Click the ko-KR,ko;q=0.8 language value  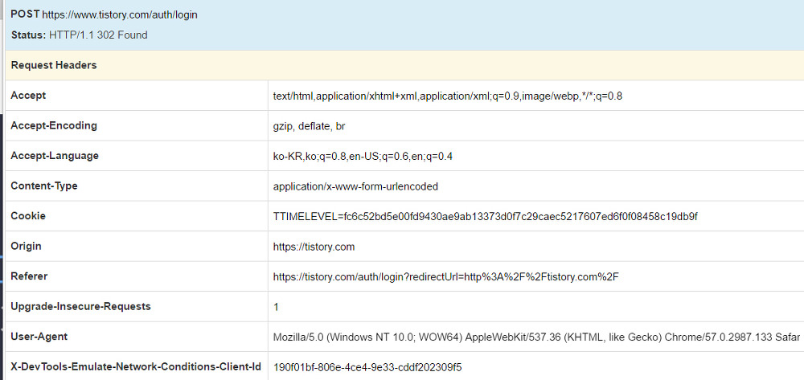tap(363, 156)
